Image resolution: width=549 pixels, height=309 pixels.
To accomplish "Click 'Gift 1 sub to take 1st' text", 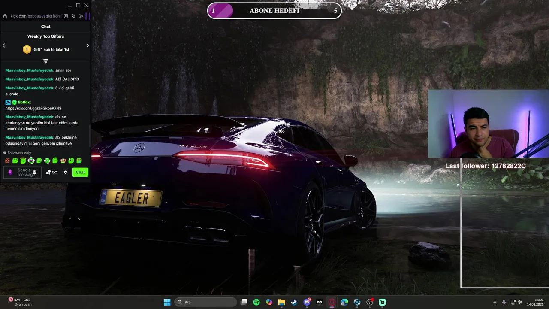I will [51, 49].
